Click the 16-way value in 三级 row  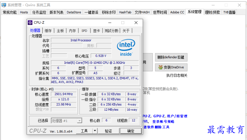(132, 110)
